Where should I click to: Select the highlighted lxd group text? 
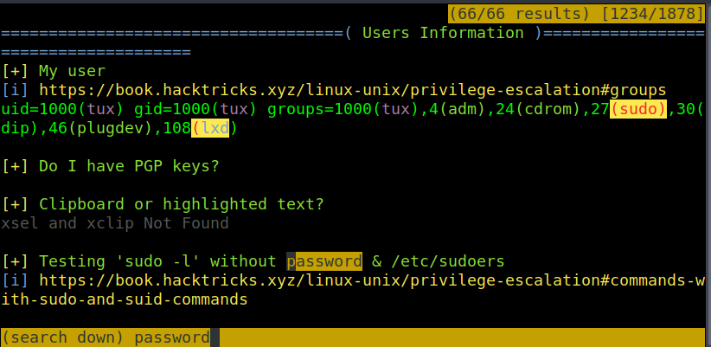(x=210, y=128)
